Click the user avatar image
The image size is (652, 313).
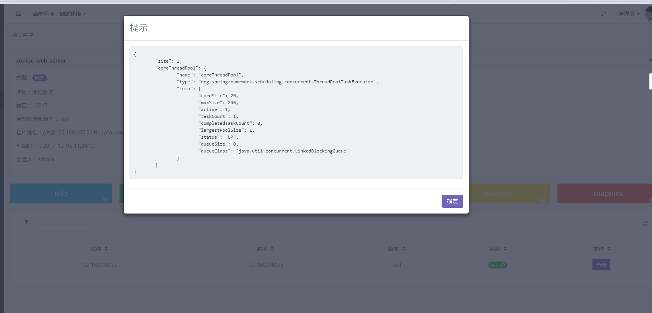[649, 14]
